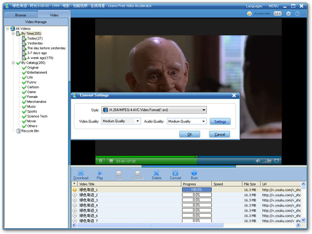This screenshot has width=312, height=234.
Task: Toggle the Funny catalog checkmark
Action: click(x=24, y=82)
